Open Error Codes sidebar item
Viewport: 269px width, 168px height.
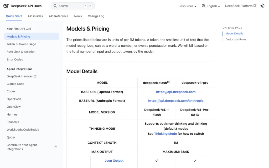(x=32, y=59)
